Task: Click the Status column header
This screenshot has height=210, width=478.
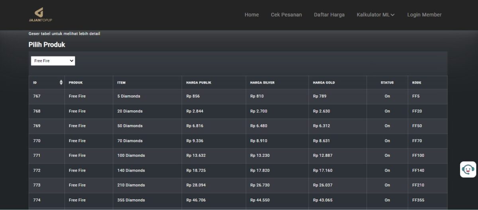Action: tap(387, 83)
